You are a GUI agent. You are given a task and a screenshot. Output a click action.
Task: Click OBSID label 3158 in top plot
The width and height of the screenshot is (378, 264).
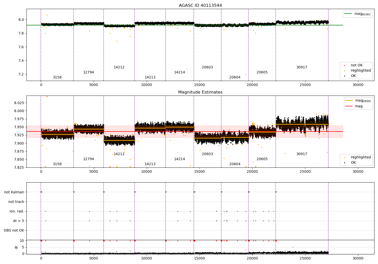(x=57, y=77)
